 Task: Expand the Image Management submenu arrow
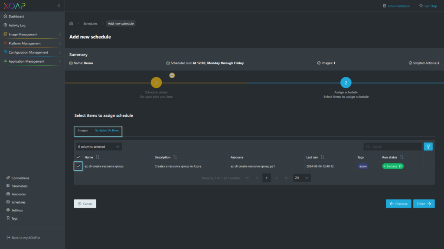tap(59, 35)
